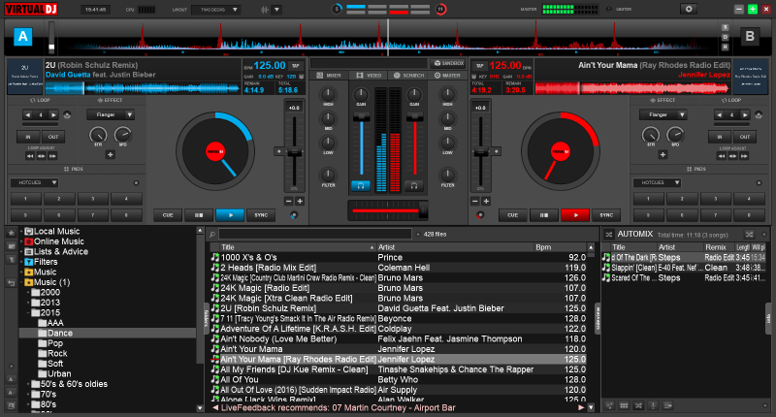The width and height of the screenshot is (776, 417).
Task: Toggle pads option dot on deck A
Action: click(x=136, y=183)
